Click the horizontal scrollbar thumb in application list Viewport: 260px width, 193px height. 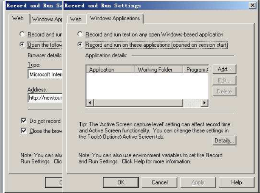coord(138,103)
